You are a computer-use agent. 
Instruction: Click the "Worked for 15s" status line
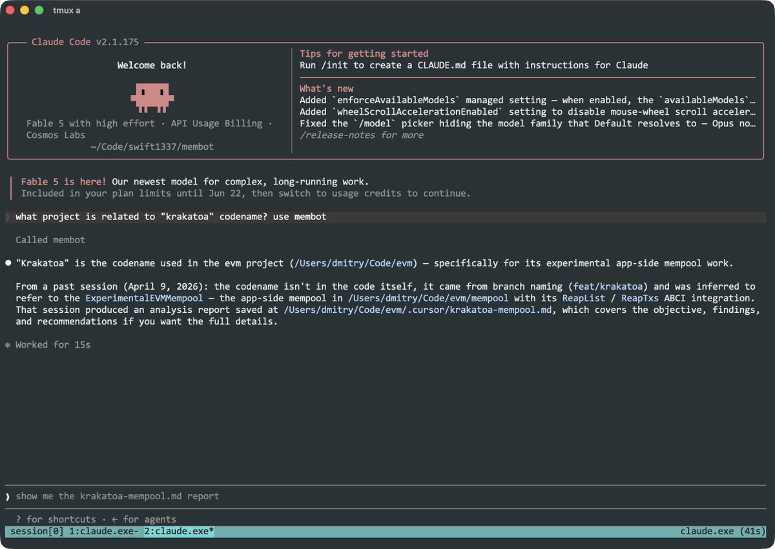[53, 344]
